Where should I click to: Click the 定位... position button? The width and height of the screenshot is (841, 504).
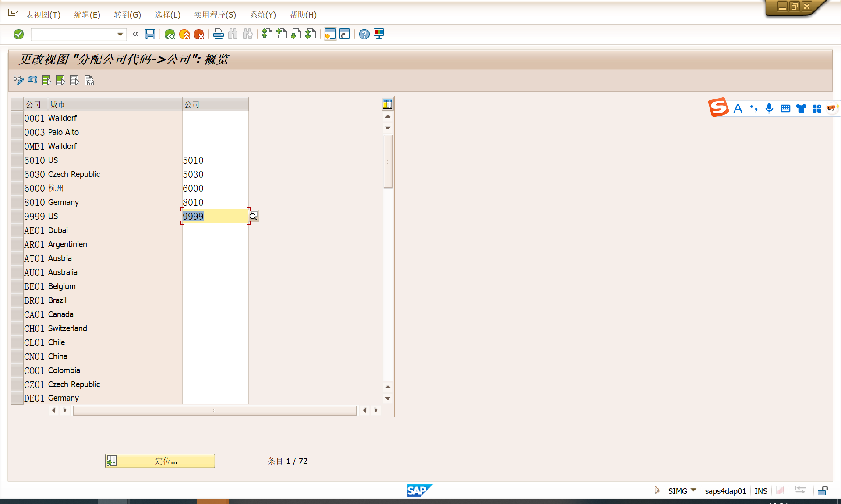coord(160,461)
